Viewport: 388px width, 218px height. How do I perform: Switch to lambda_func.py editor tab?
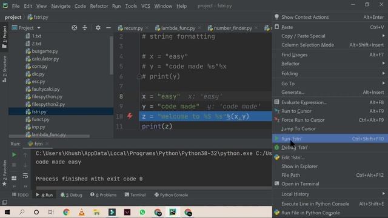tap(178, 28)
